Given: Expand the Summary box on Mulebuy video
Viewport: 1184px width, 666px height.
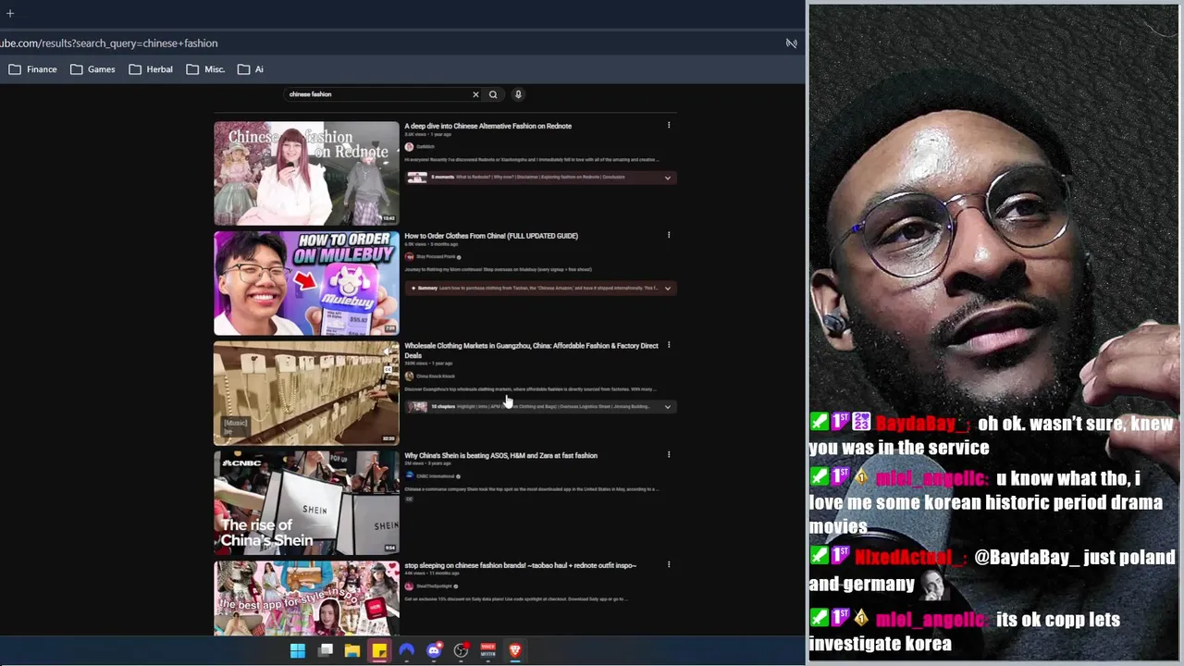Looking at the screenshot, I should coord(667,288).
